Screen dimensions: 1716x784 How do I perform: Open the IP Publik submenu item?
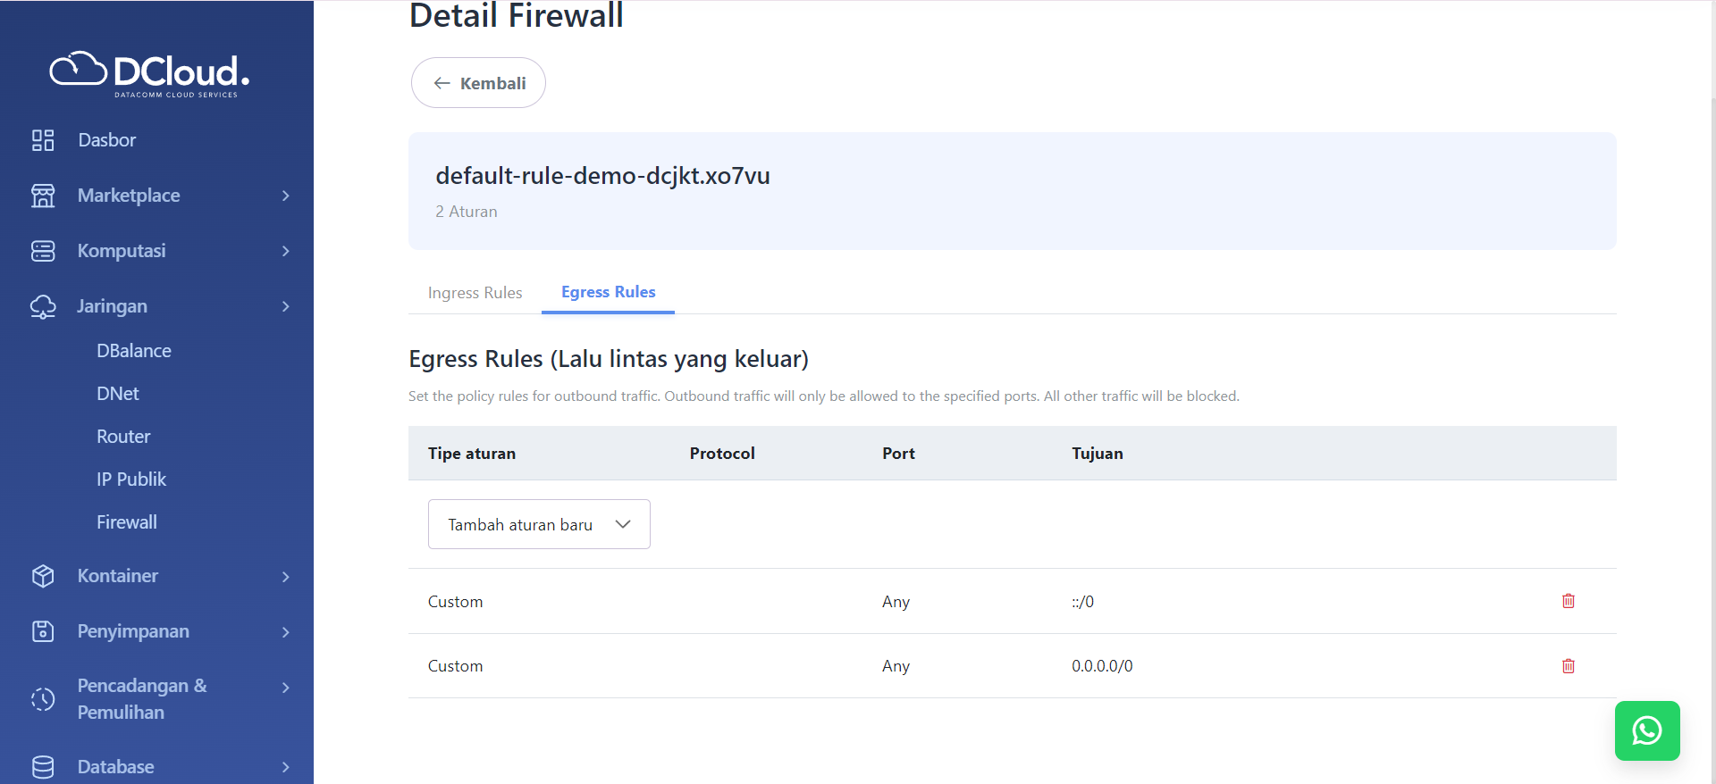click(131, 480)
